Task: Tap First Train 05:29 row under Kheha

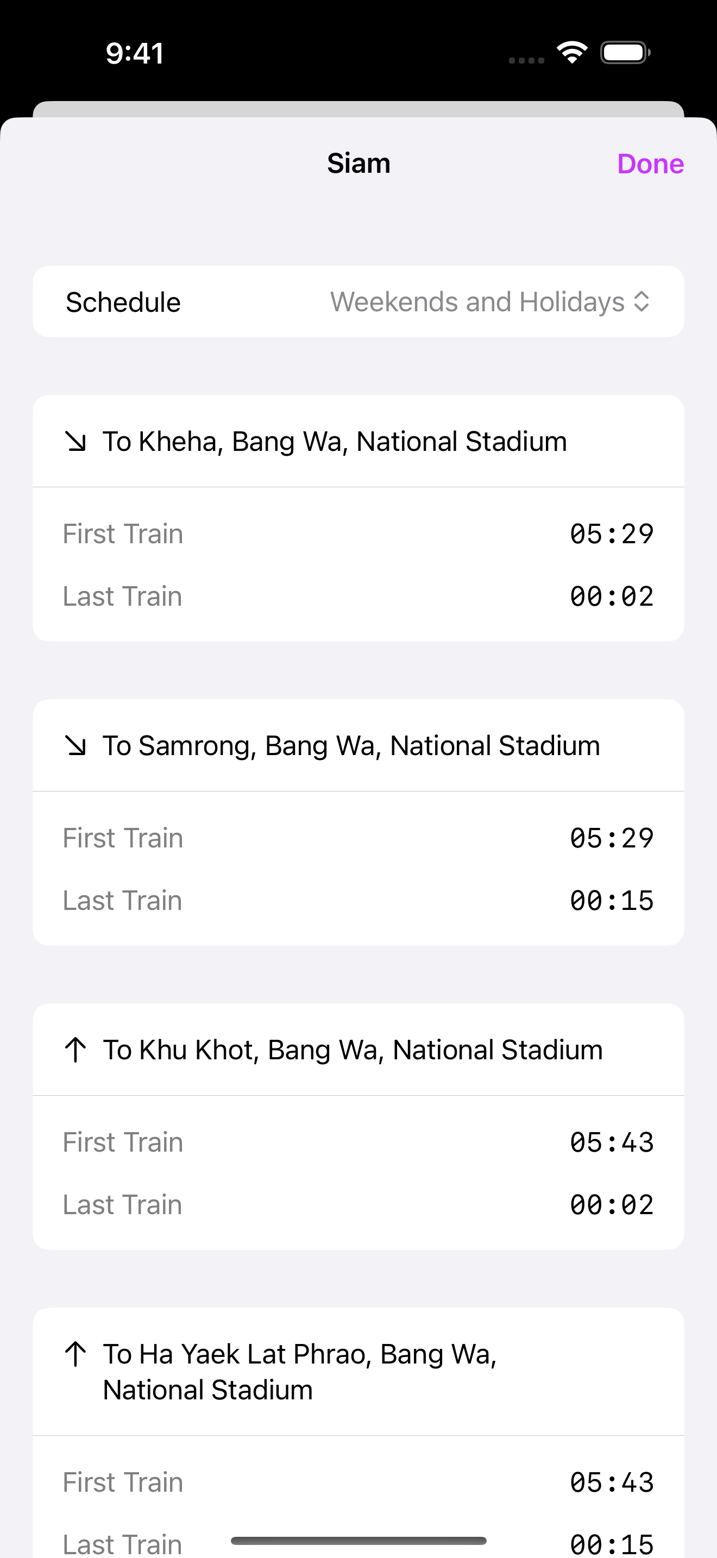Action: tap(358, 534)
